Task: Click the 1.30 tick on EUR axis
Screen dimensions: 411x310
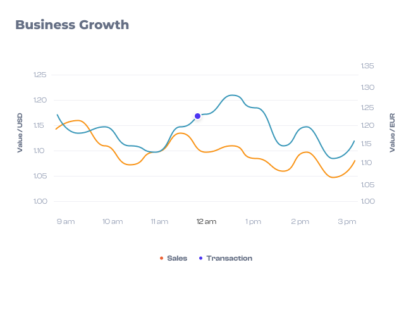Action: point(368,87)
